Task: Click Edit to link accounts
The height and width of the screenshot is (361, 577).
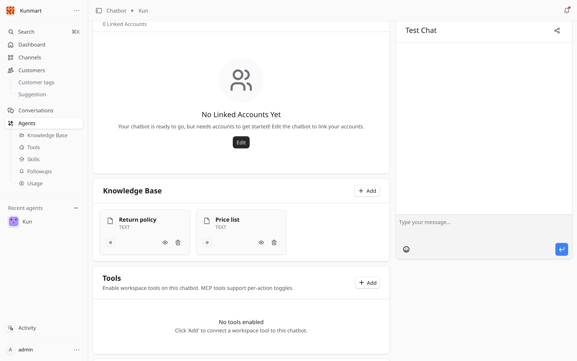Action: (241, 143)
